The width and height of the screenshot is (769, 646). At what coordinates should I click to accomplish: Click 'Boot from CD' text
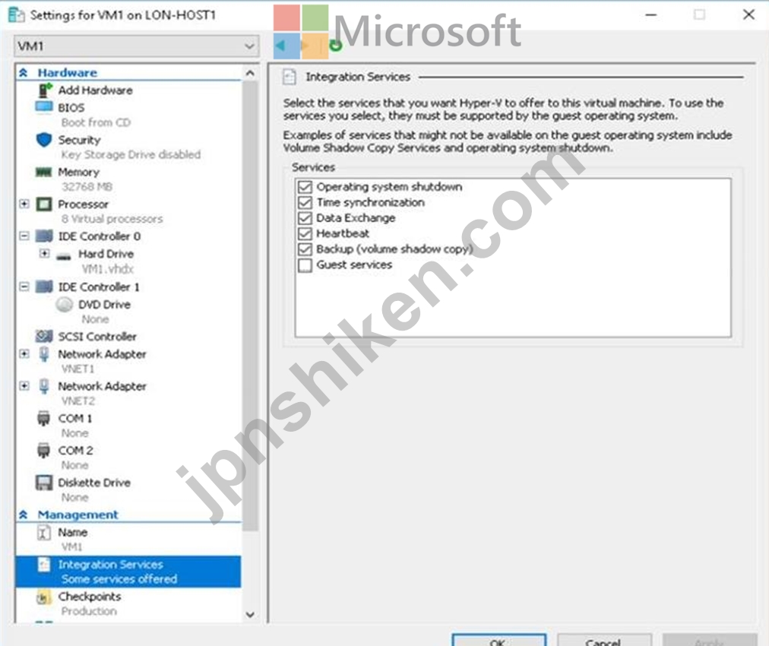(x=96, y=122)
